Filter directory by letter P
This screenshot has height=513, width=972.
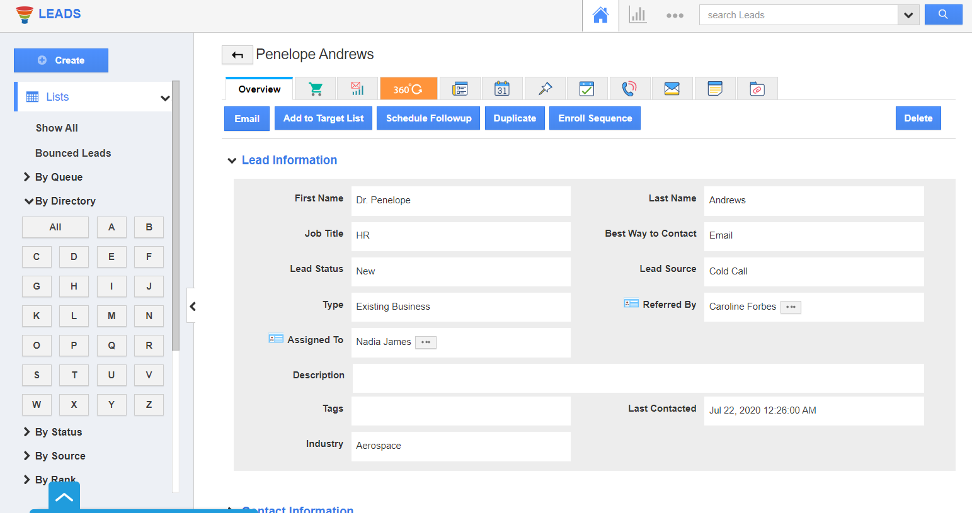74,346
